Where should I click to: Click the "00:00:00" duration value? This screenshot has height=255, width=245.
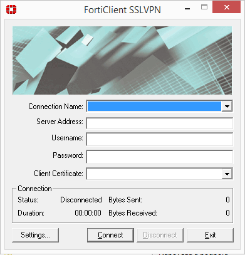pyautogui.click(x=88, y=213)
